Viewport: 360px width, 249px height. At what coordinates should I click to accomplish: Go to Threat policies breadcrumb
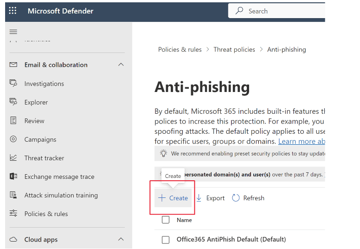(234, 49)
